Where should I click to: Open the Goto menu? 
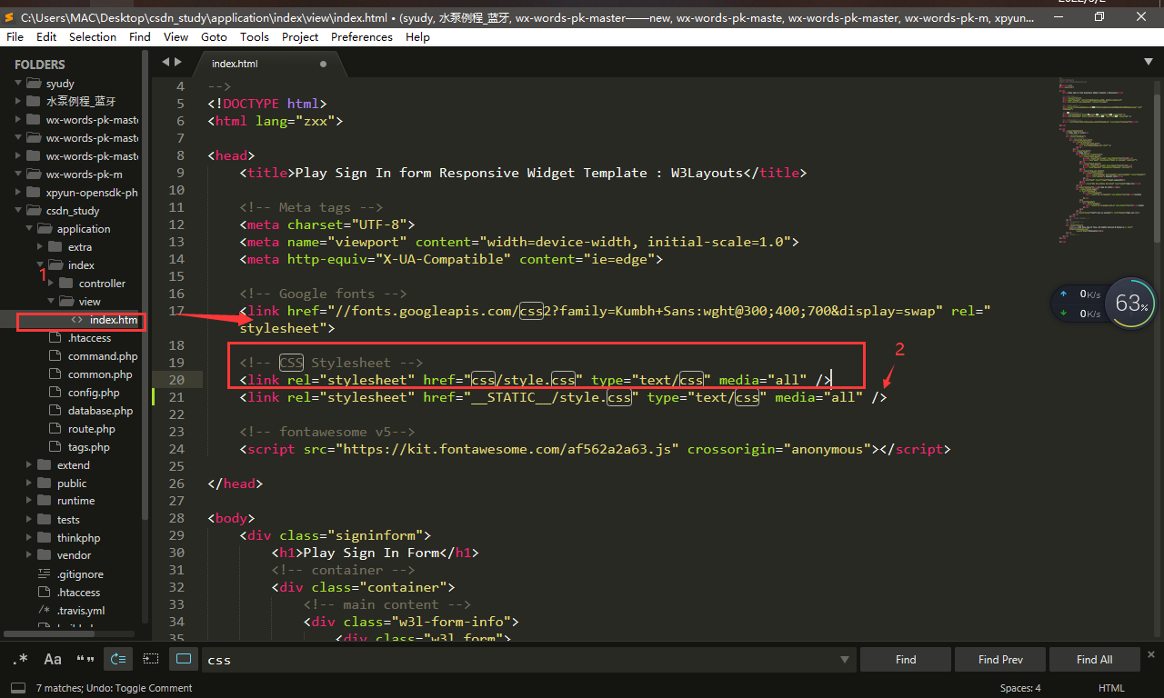point(214,36)
